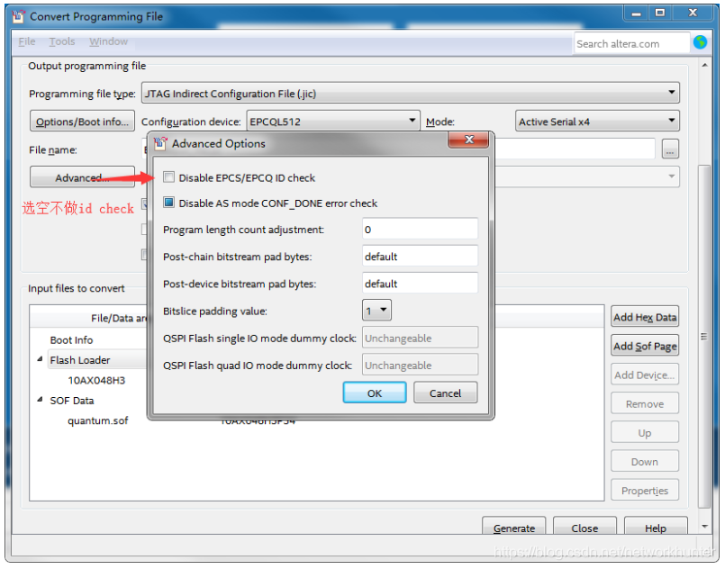Viewport: 725px width, 569px height.
Task: Select the quantum.sof file row
Action: point(97,420)
